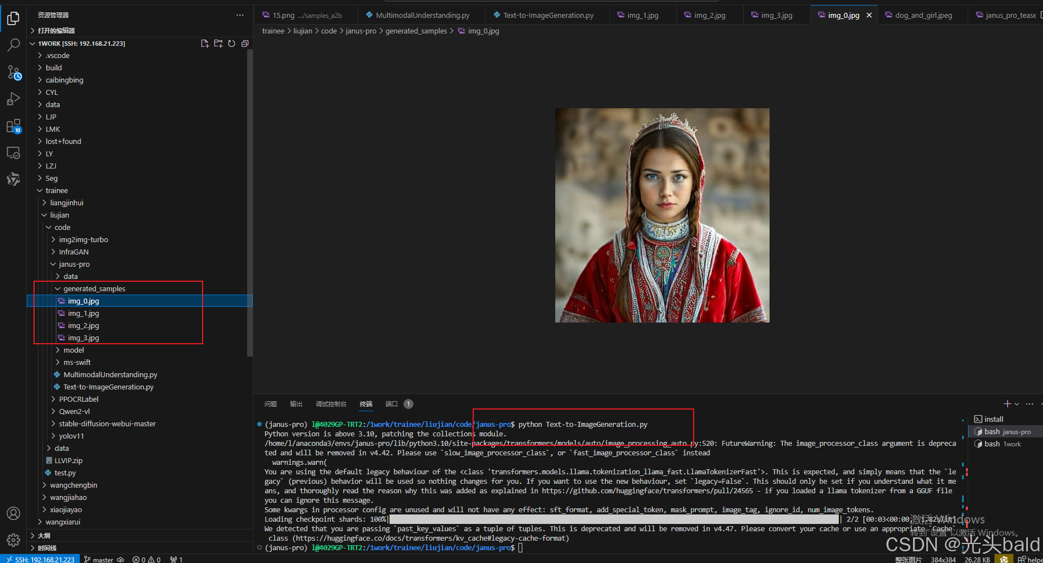Click the trainee breadcrumb segment
Image resolution: width=1043 pixels, height=563 pixels.
pos(273,31)
